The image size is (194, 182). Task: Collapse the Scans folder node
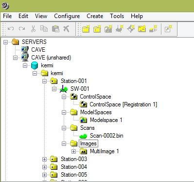click(x=64, y=128)
